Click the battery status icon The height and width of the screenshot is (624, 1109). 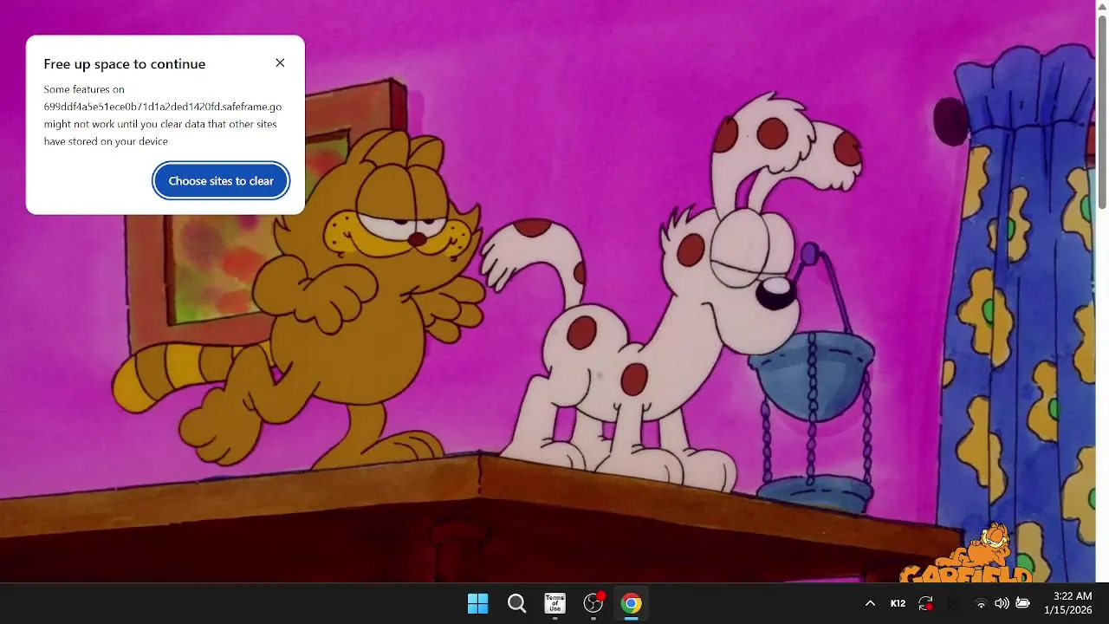coord(1022,603)
